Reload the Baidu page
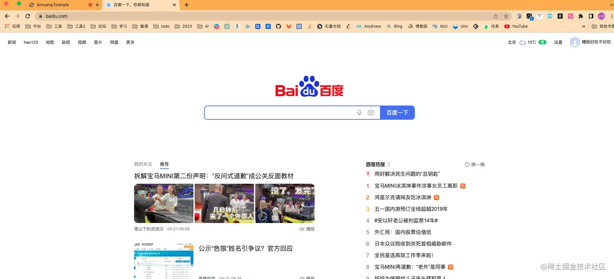The width and height of the screenshot is (614, 279). tap(28, 16)
